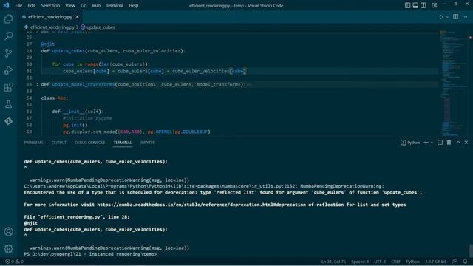The image size is (473, 266).
Task: Split the editor to the right
Action: click(x=455, y=17)
